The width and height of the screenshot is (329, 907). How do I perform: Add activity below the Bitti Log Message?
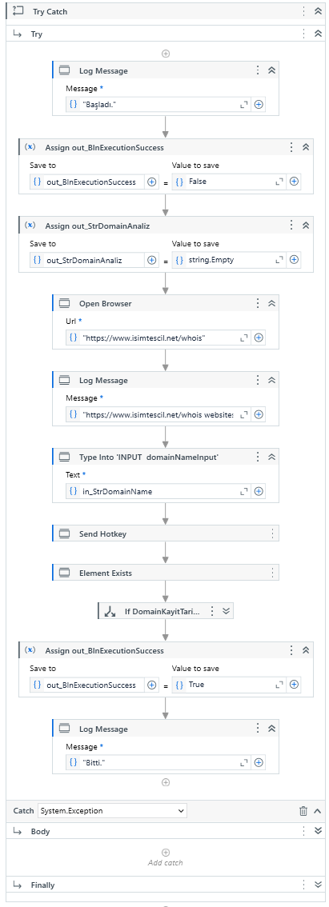pos(166,782)
